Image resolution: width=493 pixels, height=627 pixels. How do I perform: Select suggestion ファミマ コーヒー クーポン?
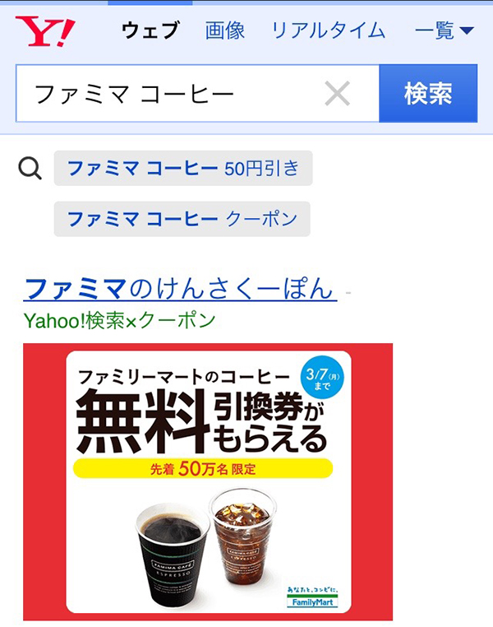coord(182,219)
